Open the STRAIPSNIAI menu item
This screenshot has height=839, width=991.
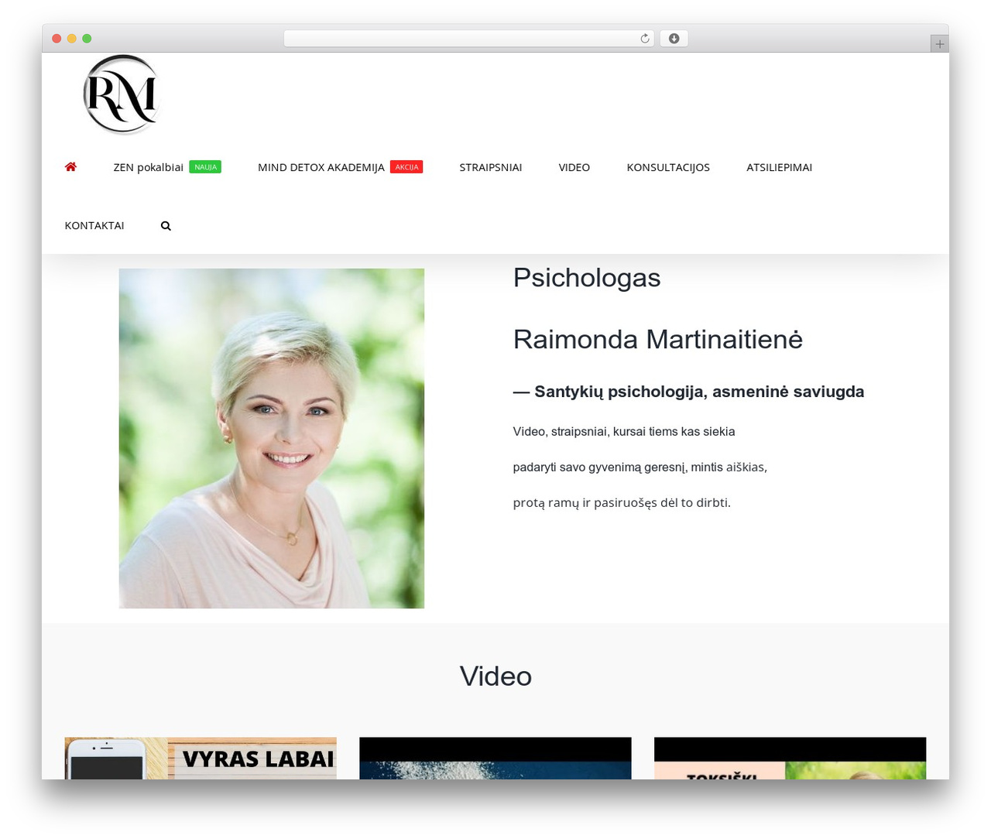490,167
